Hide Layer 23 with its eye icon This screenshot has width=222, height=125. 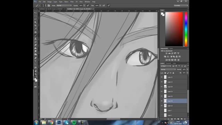[162, 82]
